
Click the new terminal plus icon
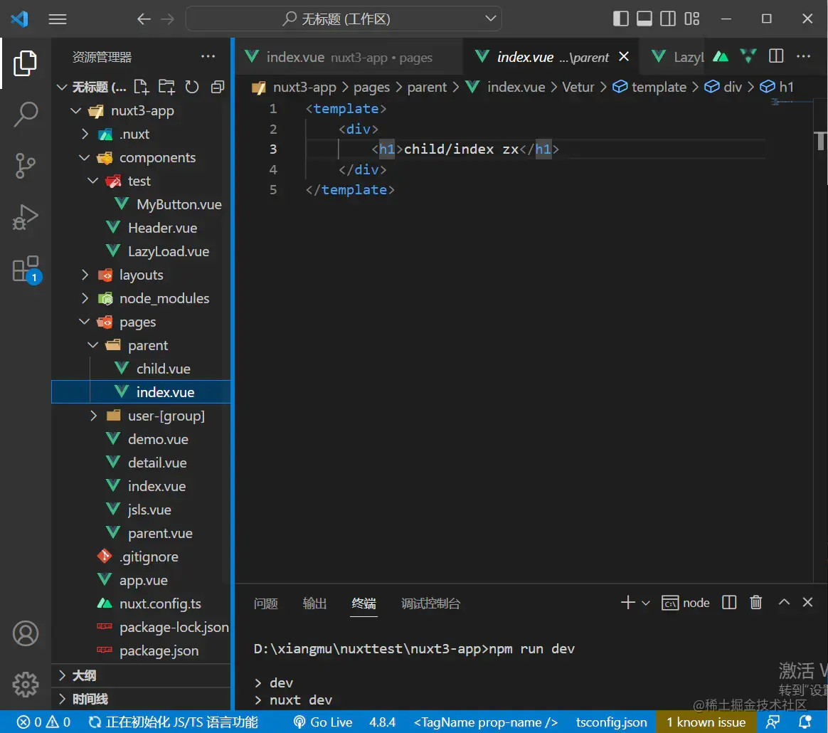[x=628, y=603]
